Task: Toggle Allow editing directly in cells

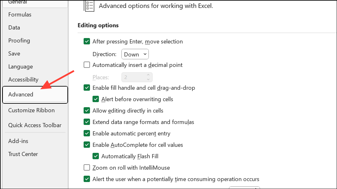Action: (x=87, y=111)
